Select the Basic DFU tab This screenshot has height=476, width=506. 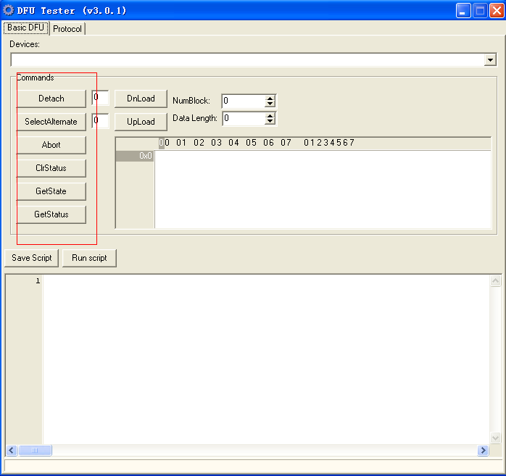[x=26, y=28]
